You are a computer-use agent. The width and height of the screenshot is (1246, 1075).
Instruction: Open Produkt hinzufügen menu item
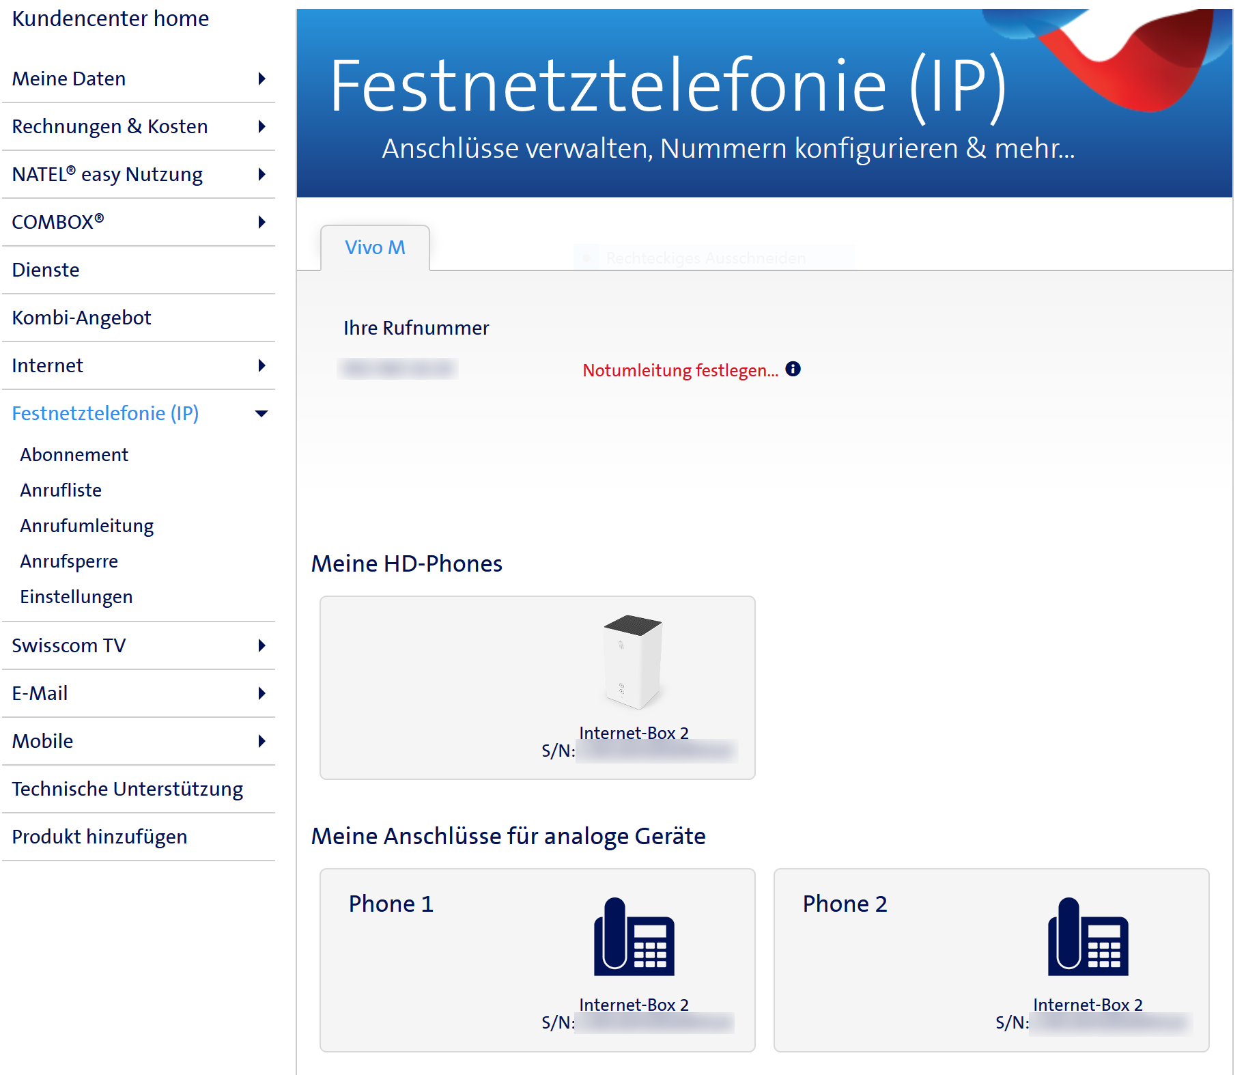(x=100, y=837)
